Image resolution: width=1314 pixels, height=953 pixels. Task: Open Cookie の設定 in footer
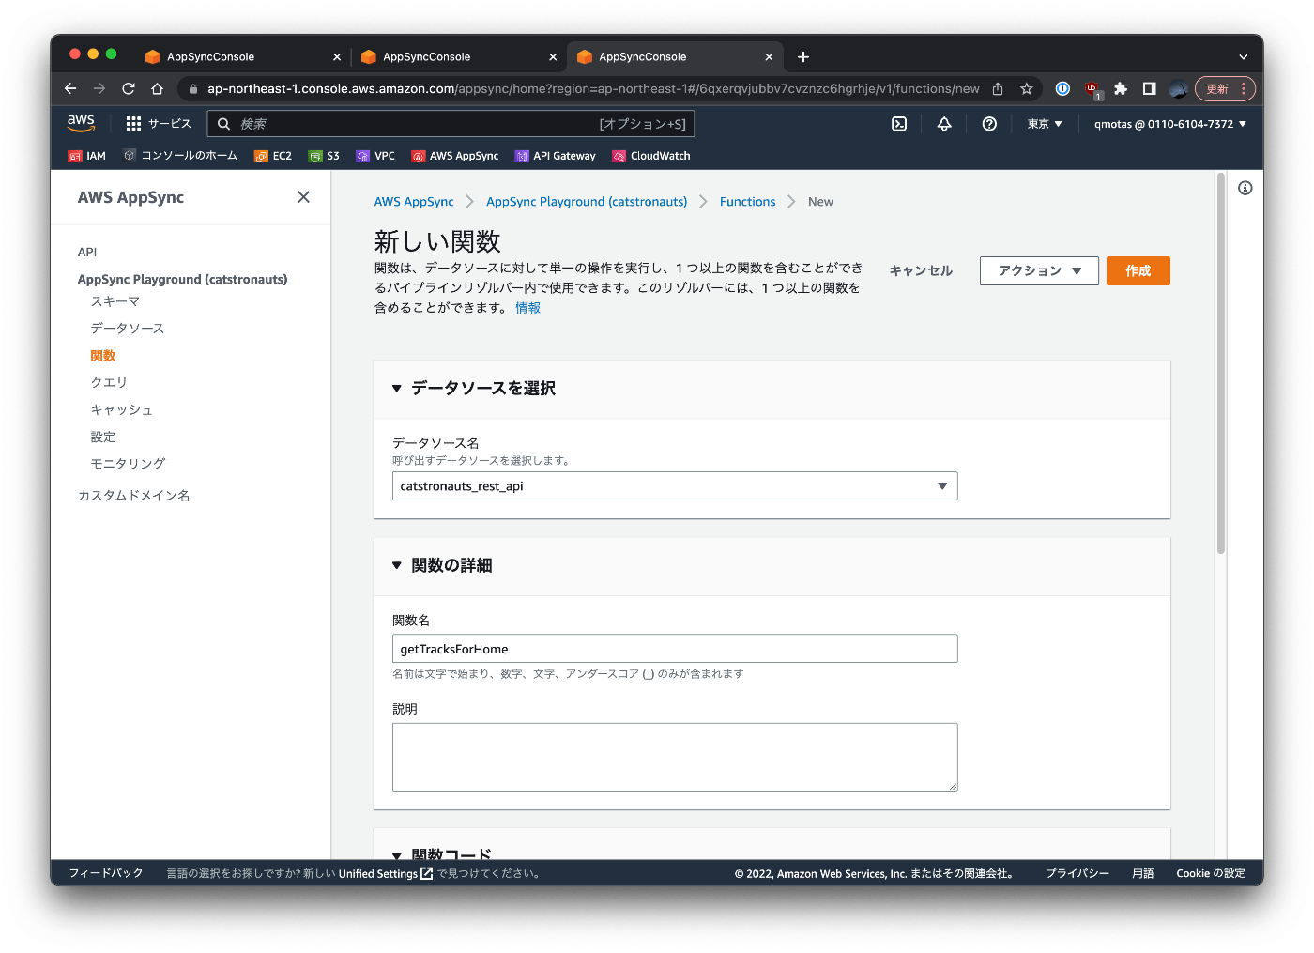click(x=1211, y=873)
